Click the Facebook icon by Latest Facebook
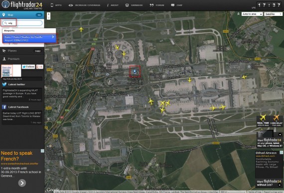 click(x=4, y=107)
